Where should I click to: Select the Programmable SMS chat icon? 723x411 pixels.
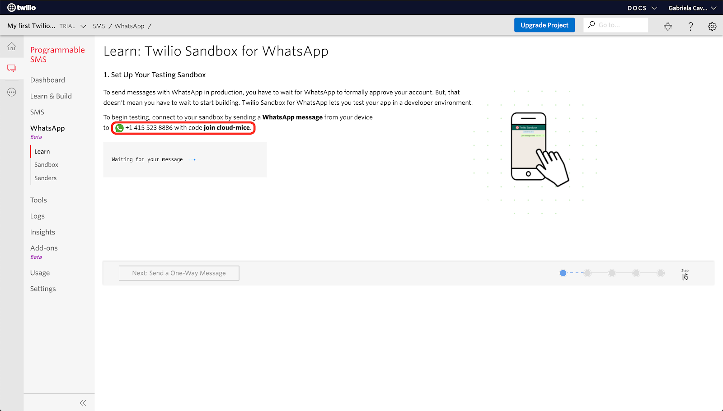point(12,68)
